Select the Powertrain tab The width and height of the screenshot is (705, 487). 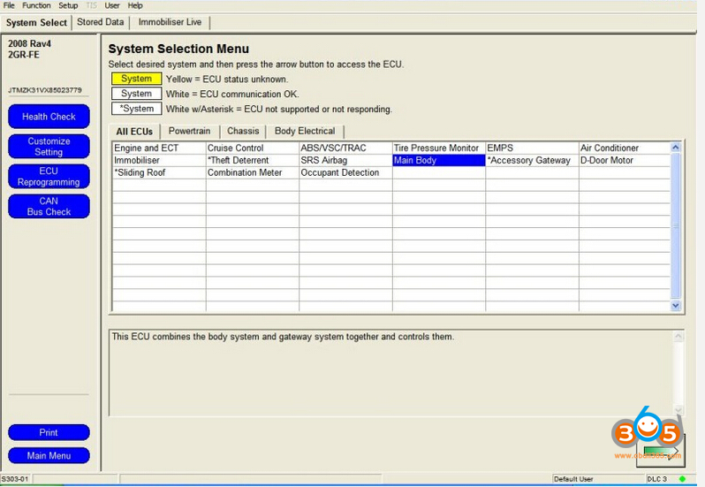(189, 131)
